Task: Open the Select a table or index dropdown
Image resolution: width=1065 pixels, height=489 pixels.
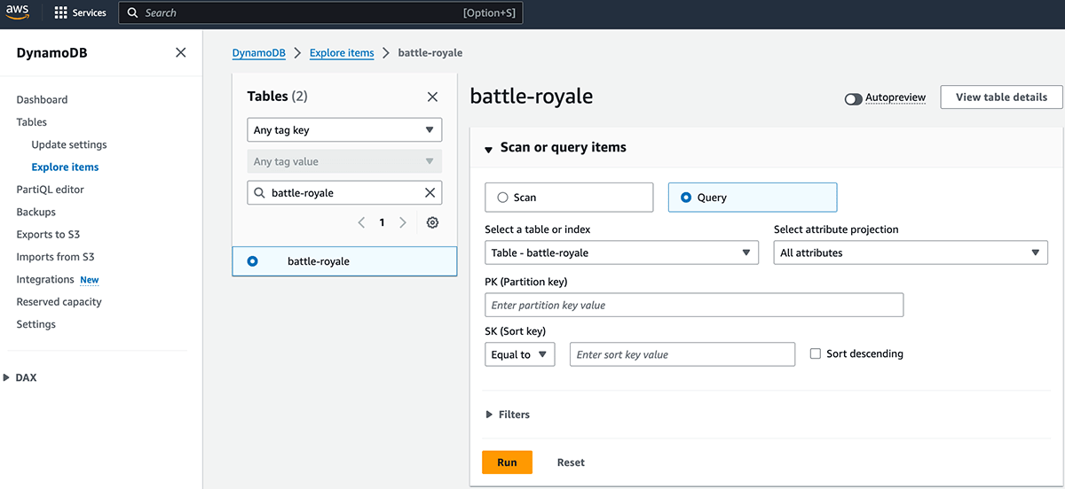Action: pos(621,252)
